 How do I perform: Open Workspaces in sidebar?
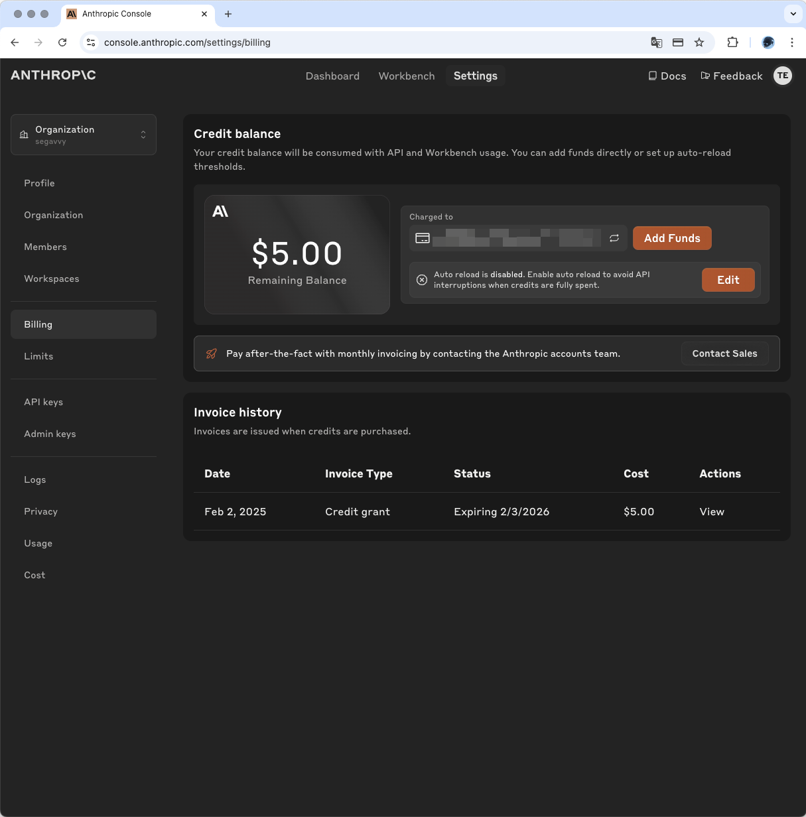[84, 279]
